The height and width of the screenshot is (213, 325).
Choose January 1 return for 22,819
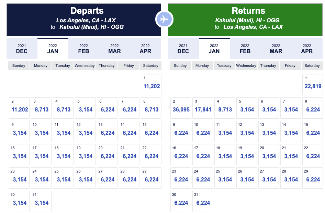[312, 84]
